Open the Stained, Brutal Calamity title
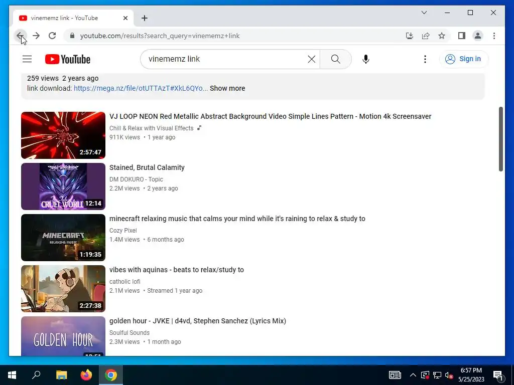This screenshot has height=385, width=514. (x=147, y=167)
